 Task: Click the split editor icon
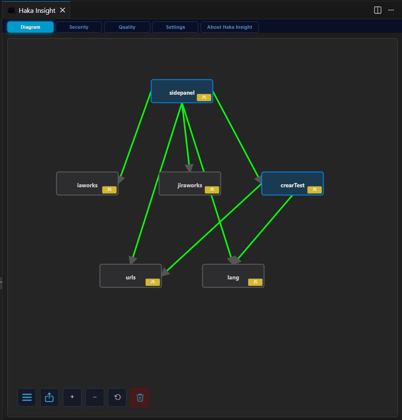pos(377,10)
